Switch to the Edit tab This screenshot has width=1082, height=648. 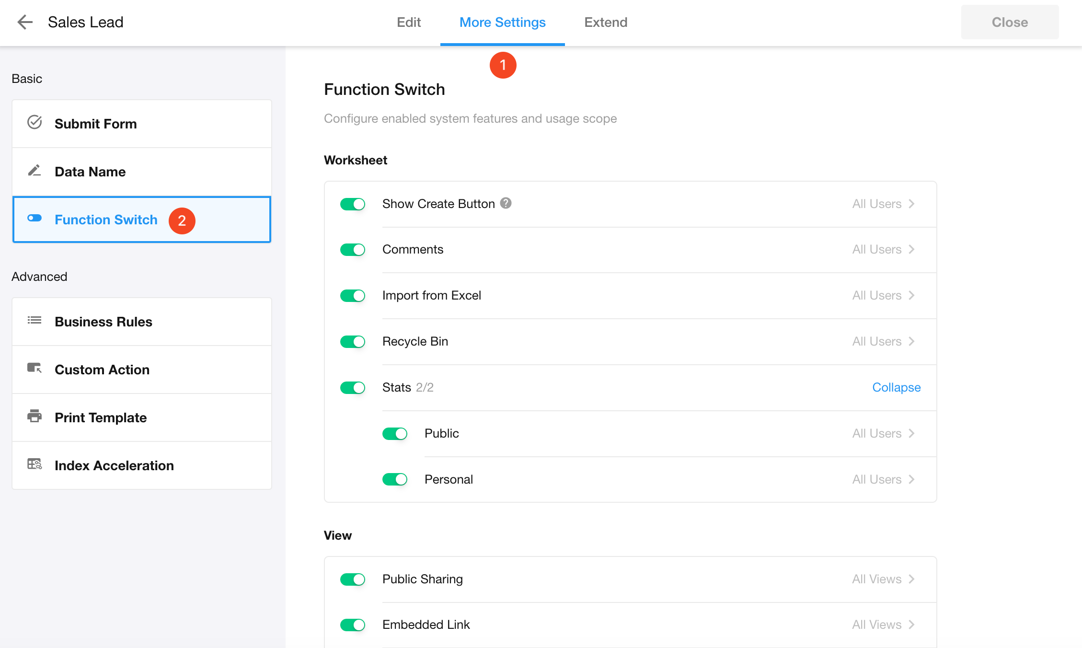tap(408, 23)
